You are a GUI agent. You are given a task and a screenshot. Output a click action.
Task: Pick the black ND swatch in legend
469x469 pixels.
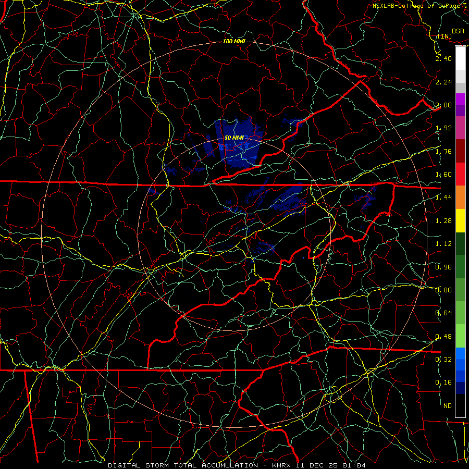click(460, 405)
